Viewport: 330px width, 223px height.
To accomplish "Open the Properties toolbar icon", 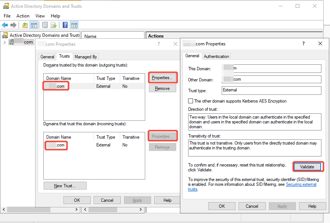I will click(45, 25).
